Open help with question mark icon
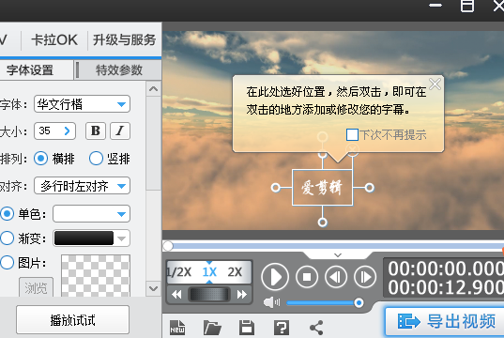The width and height of the screenshot is (504, 338). tap(282, 328)
